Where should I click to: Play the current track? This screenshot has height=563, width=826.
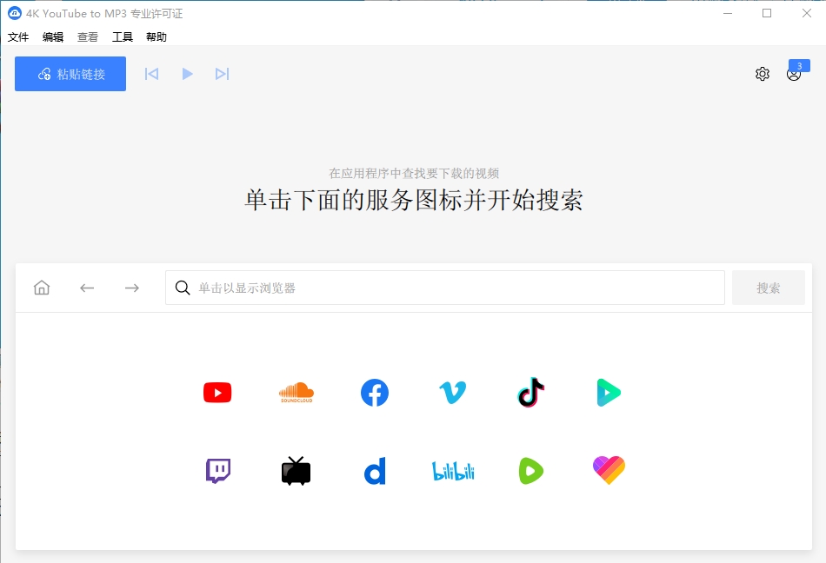click(187, 74)
